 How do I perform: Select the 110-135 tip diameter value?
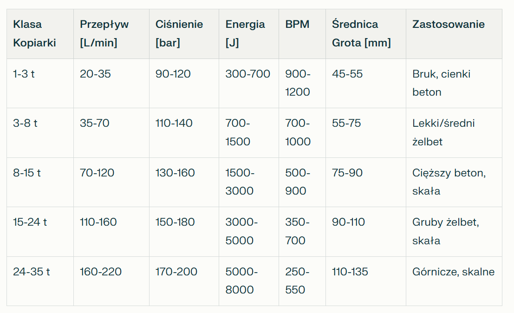(350, 272)
